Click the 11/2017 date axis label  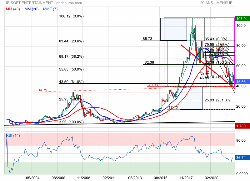point(186,178)
